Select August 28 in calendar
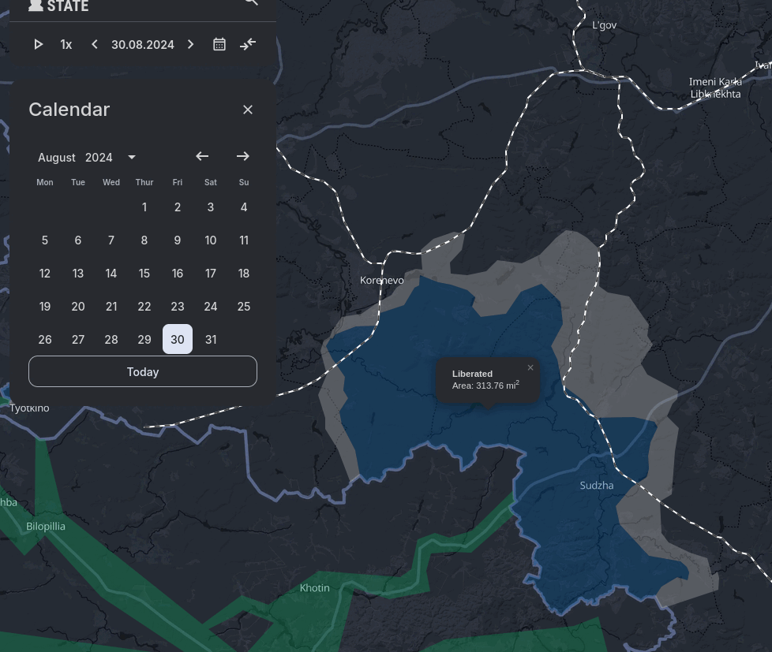The image size is (772, 652). pyautogui.click(x=111, y=339)
